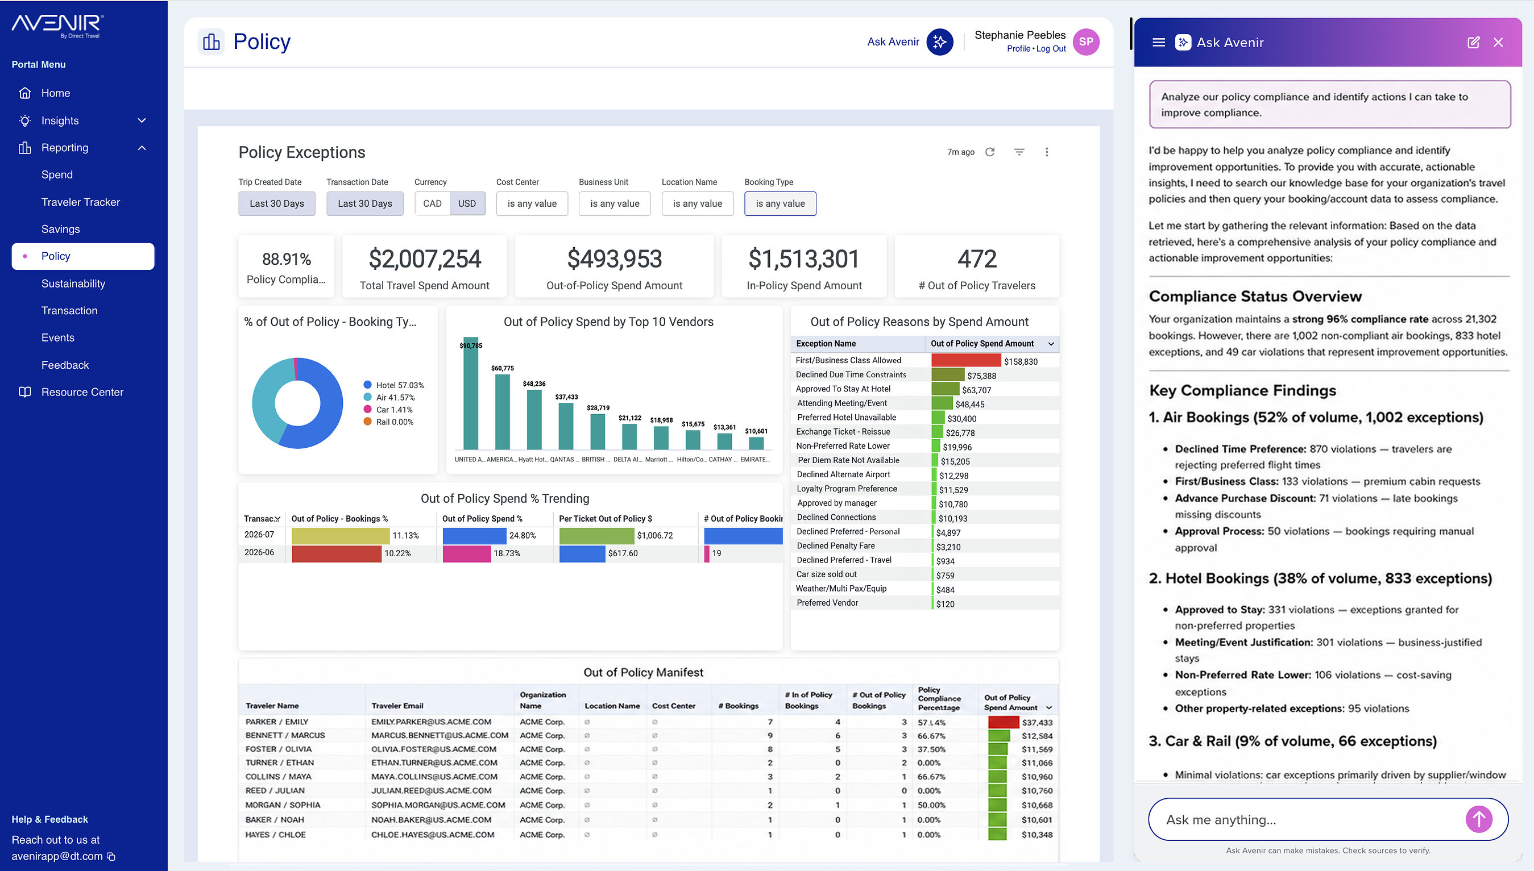The height and width of the screenshot is (871, 1534).
Task: Click the 472 Out of Policy Travelers tile
Action: [x=977, y=266]
